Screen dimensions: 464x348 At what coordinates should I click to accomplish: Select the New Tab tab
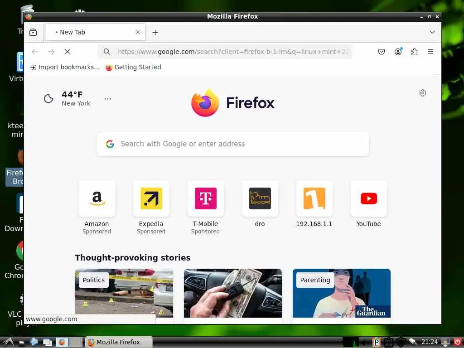[x=95, y=32]
